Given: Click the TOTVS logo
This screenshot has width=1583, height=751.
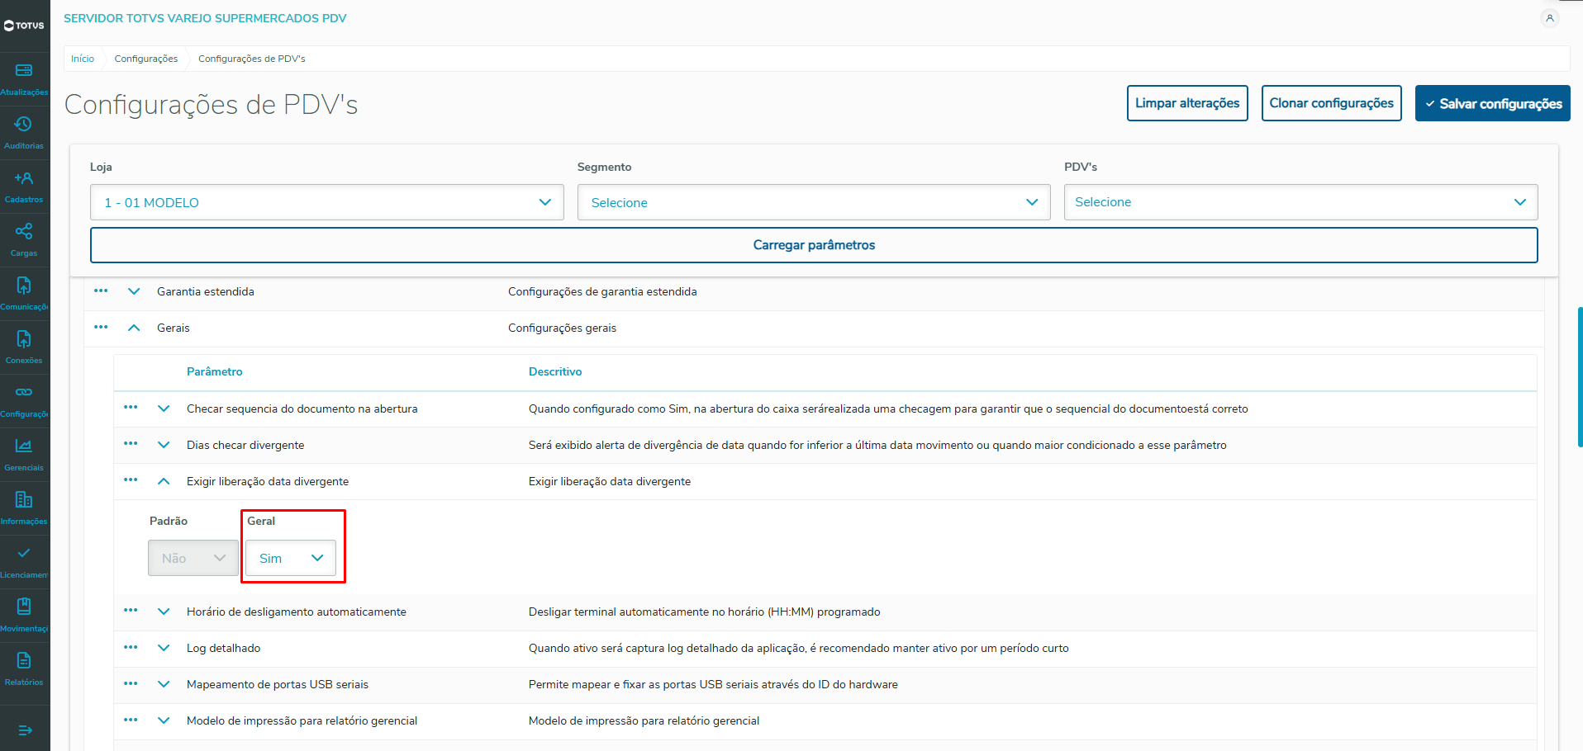Looking at the screenshot, I should pyautogui.click(x=24, y=26).
